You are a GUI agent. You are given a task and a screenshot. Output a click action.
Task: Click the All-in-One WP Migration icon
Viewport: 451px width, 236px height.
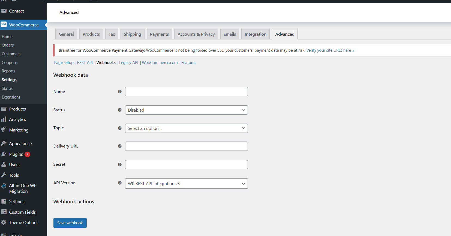point(4,186)
